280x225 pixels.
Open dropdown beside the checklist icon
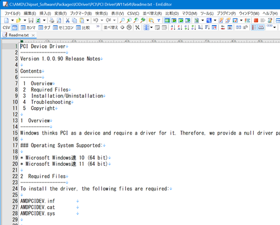(x=241, y=20)
